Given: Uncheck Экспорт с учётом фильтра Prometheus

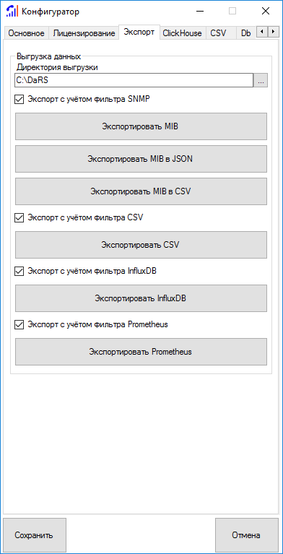Looking at the screenshot, I should click(18, 324).
